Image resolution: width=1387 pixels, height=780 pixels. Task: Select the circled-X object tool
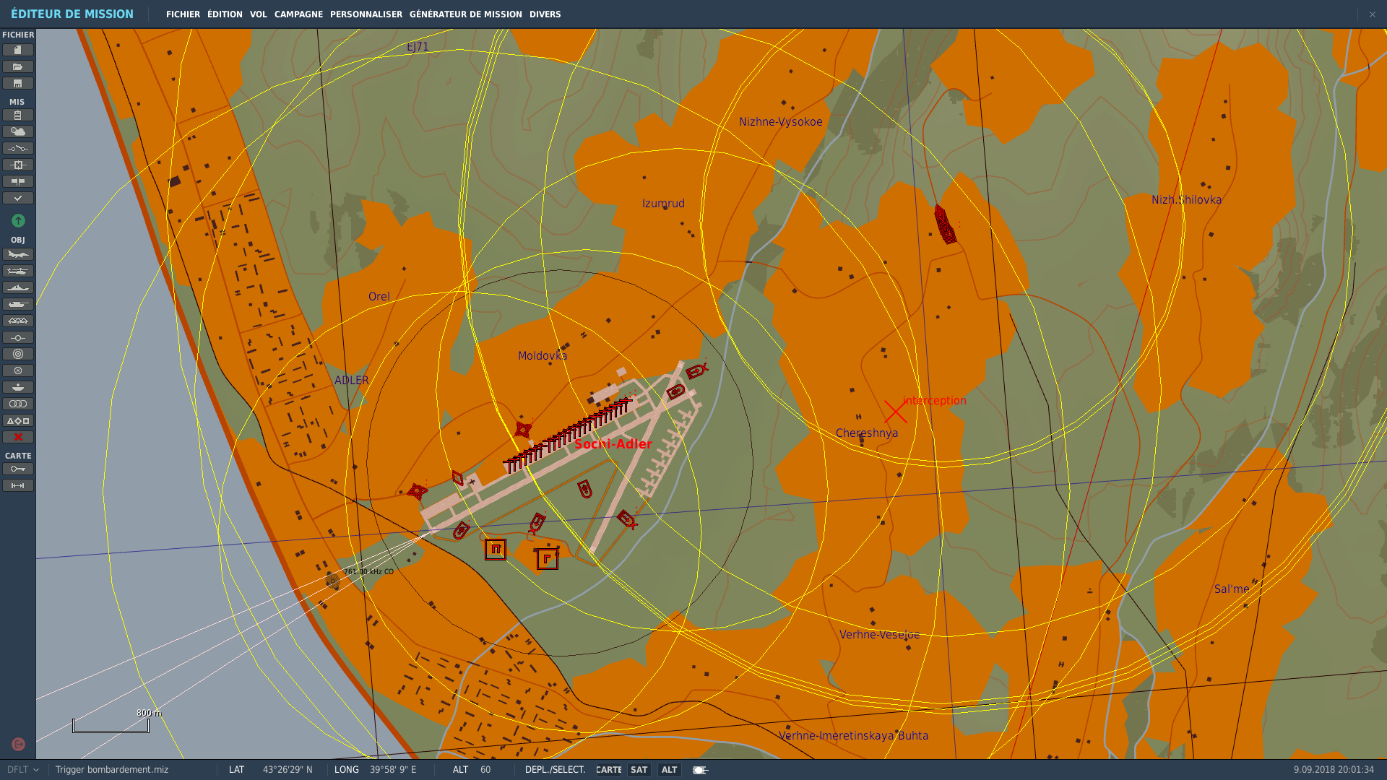pos(18,370)
